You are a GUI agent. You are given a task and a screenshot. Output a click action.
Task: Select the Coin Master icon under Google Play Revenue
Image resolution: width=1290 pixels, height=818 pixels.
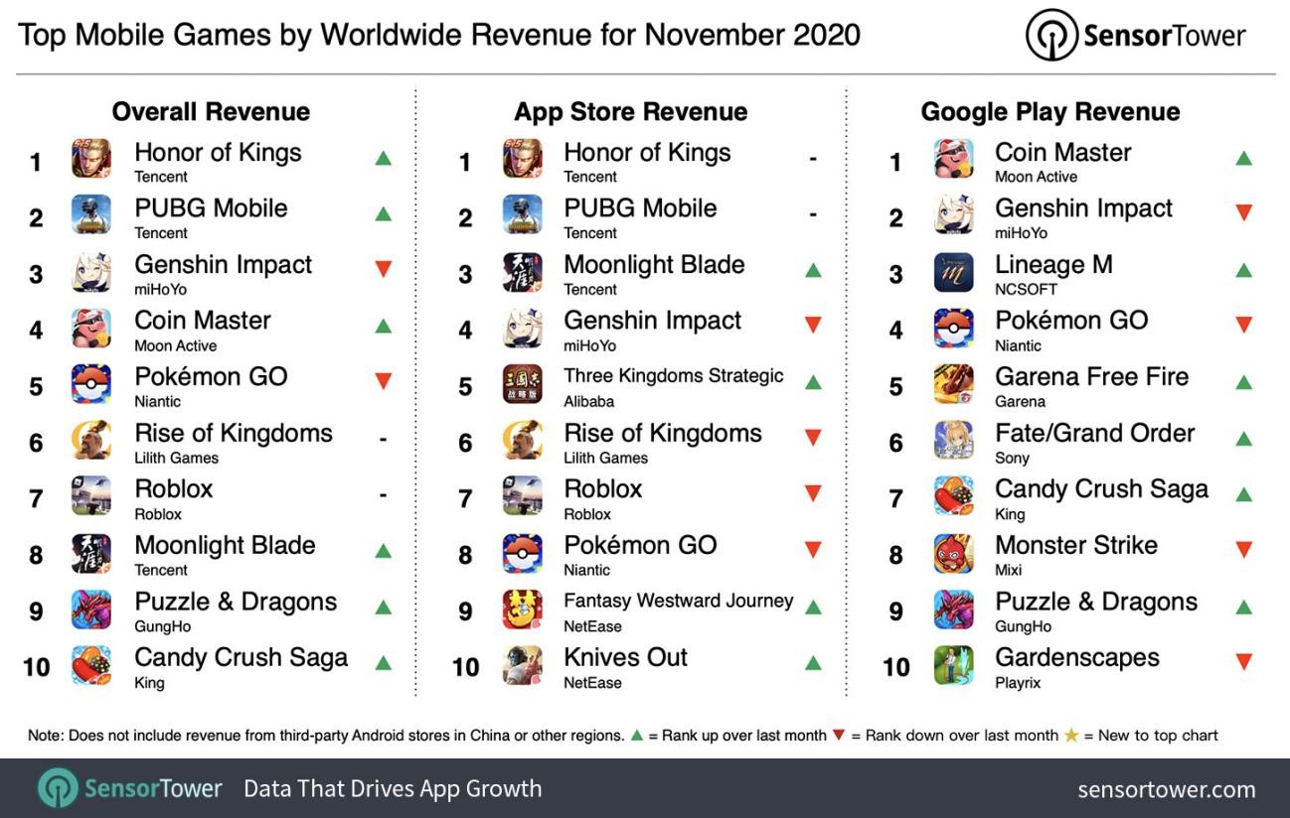tap(953, 159)
